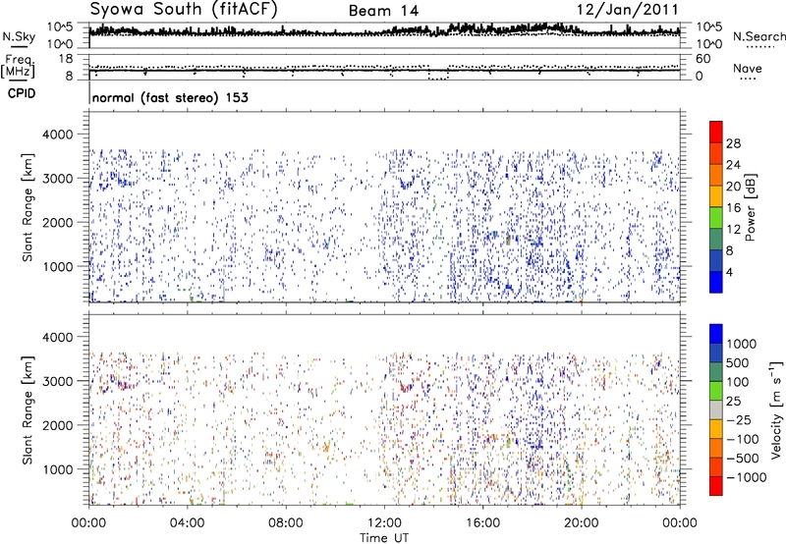786x544 pixels.
Task: Click the 'normal (fast stereo) 153' CPID text
Action: pos(170,97)
